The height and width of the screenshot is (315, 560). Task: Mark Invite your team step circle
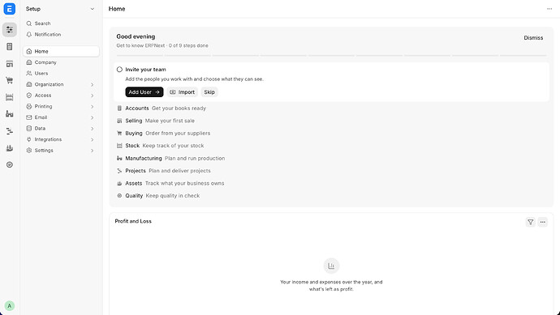tap(119, 70)
